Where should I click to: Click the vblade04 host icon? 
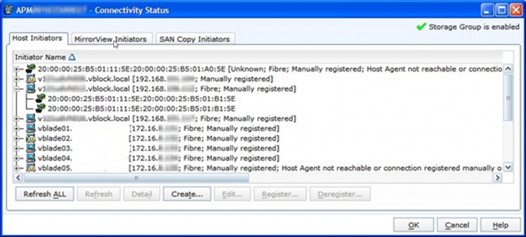coord(30,158)
